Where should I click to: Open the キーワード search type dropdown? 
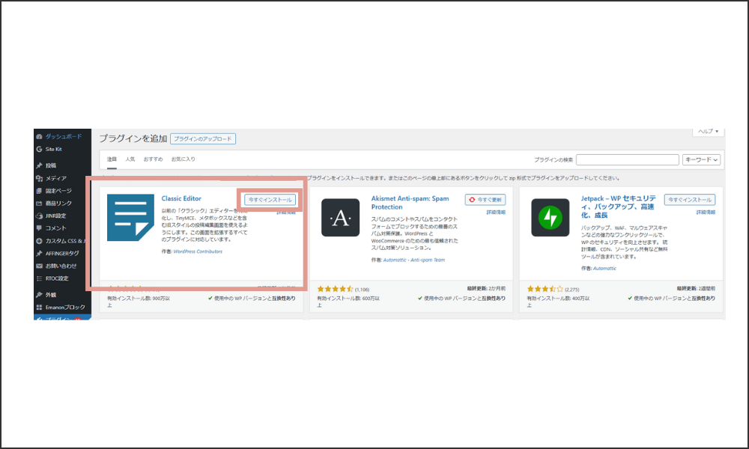[x=701, y=160]
